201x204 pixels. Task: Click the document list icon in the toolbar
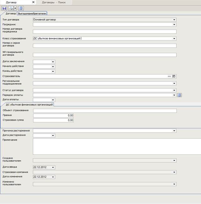(21, 8)
